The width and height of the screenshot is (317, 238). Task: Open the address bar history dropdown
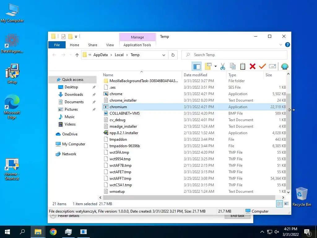(x=164, y=55)
